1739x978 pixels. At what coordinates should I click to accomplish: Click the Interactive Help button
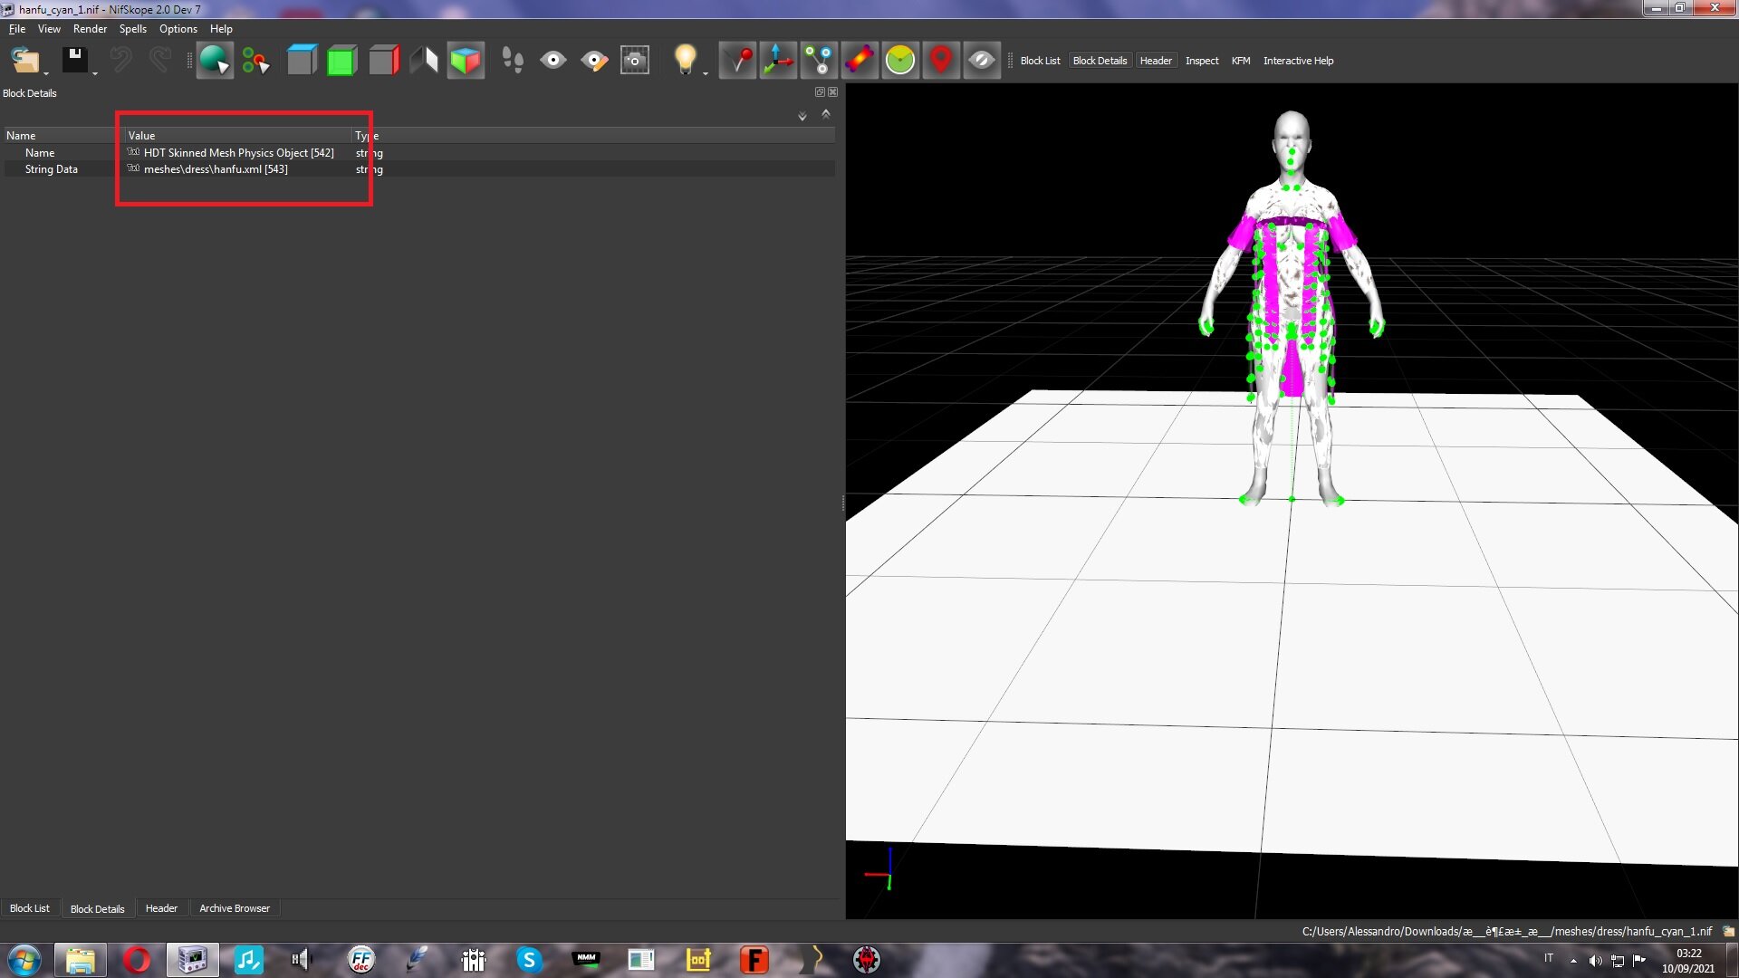1298,61
